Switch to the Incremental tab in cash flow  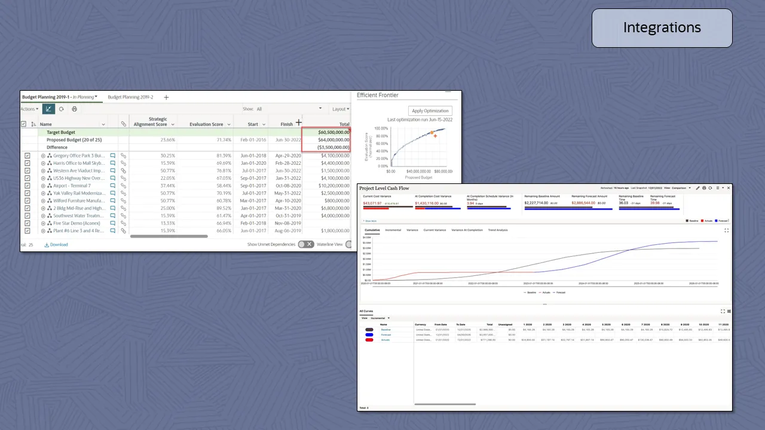(392, 229)
